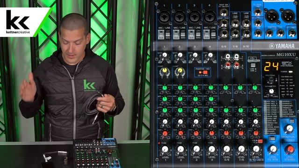Click the right XLR stereo output connector

(288, 16)
